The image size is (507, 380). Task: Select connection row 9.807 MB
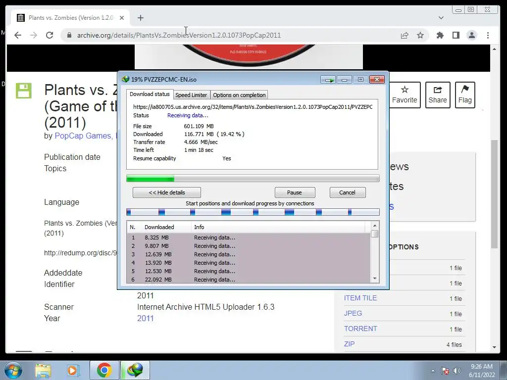tap(249, 246)
